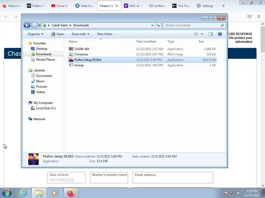Change your view icon button
Viewport: 265px width, 198px height.
tap(196, 34)
